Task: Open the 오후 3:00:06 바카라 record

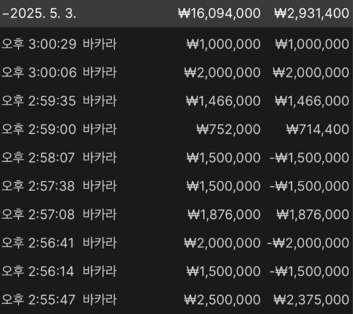Action: (x=177, y=73)
